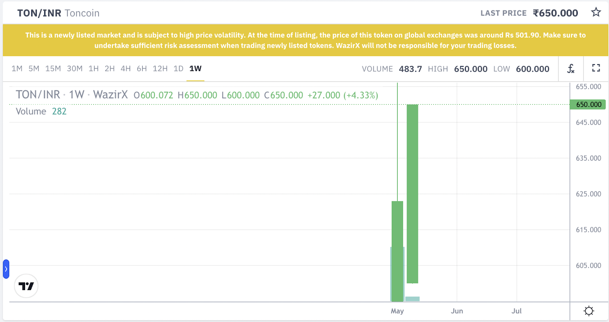Click the HIGH 650.000 statistic

458,69
